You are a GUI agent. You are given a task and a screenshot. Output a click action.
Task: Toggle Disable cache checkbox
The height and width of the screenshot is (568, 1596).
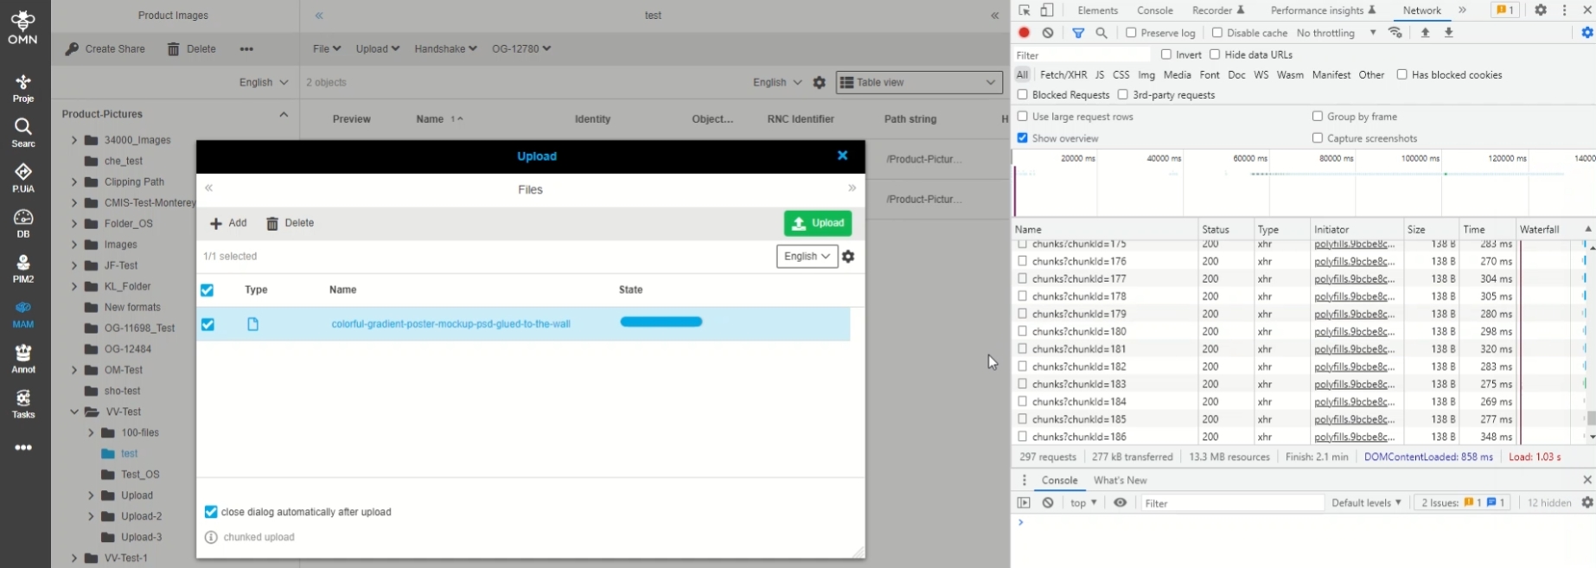coord(1217,33)
